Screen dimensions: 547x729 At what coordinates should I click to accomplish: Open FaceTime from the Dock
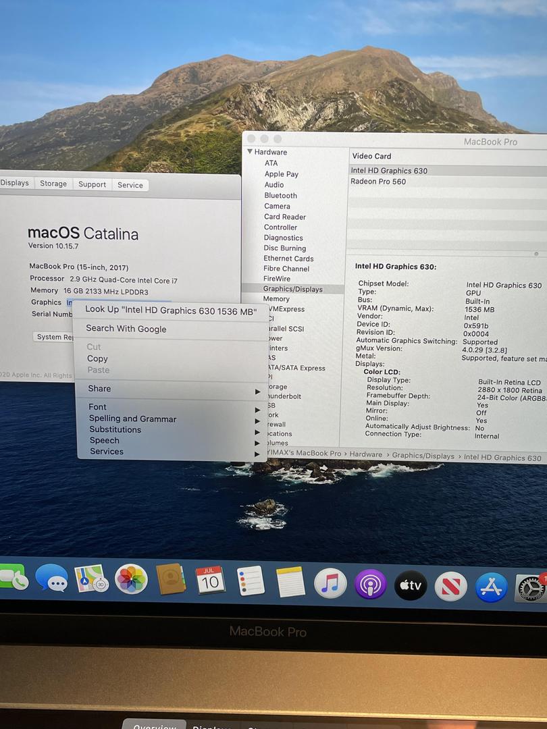coord(13,576)
